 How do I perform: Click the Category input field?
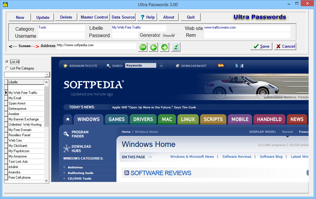[62, 28]
